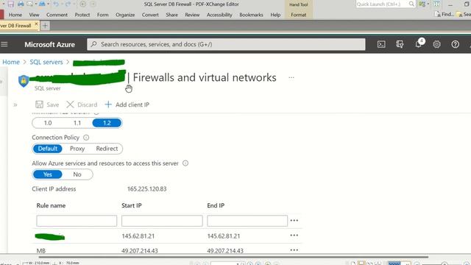Open Azure help question mark icon

point(455,44)
